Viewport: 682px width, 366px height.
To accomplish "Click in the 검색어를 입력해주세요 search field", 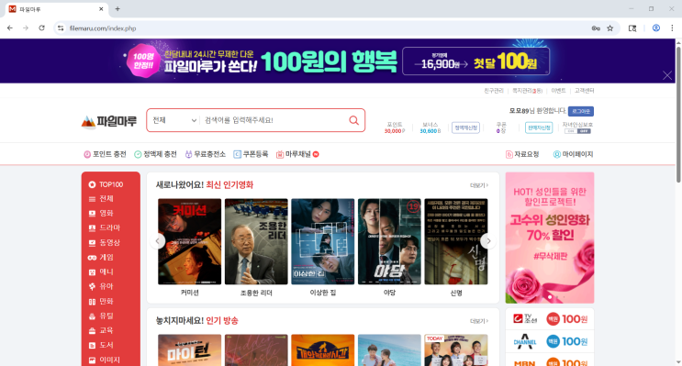I will coord(274,120).
